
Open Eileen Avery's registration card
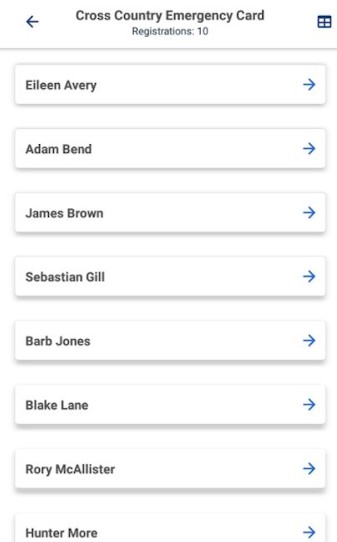170,85
